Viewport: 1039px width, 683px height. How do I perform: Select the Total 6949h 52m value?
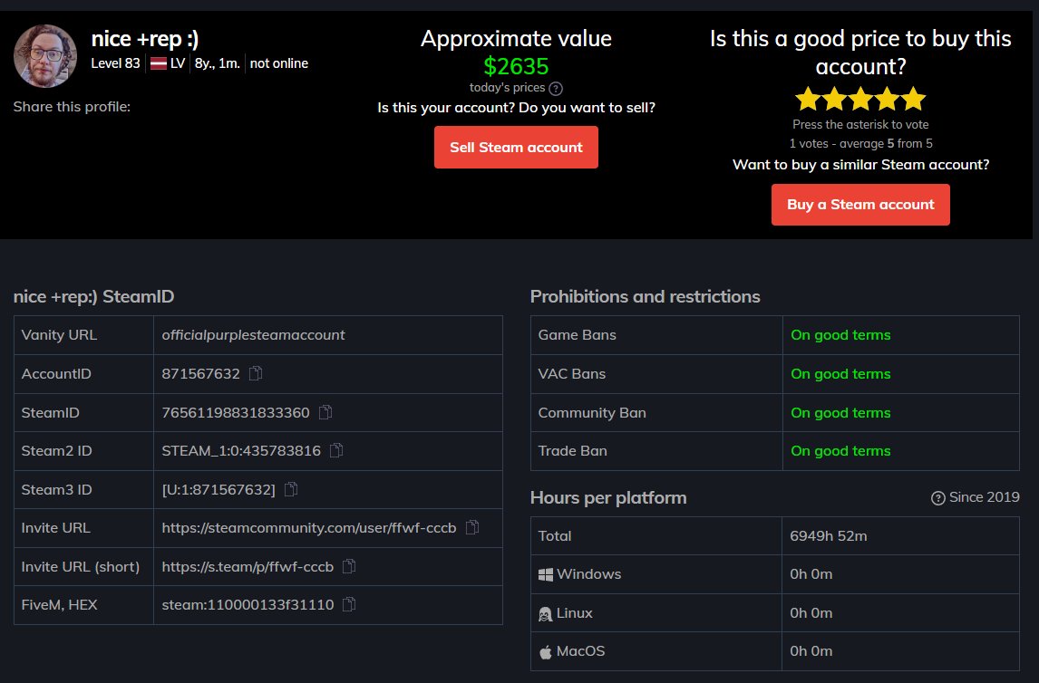pos(829,536)
